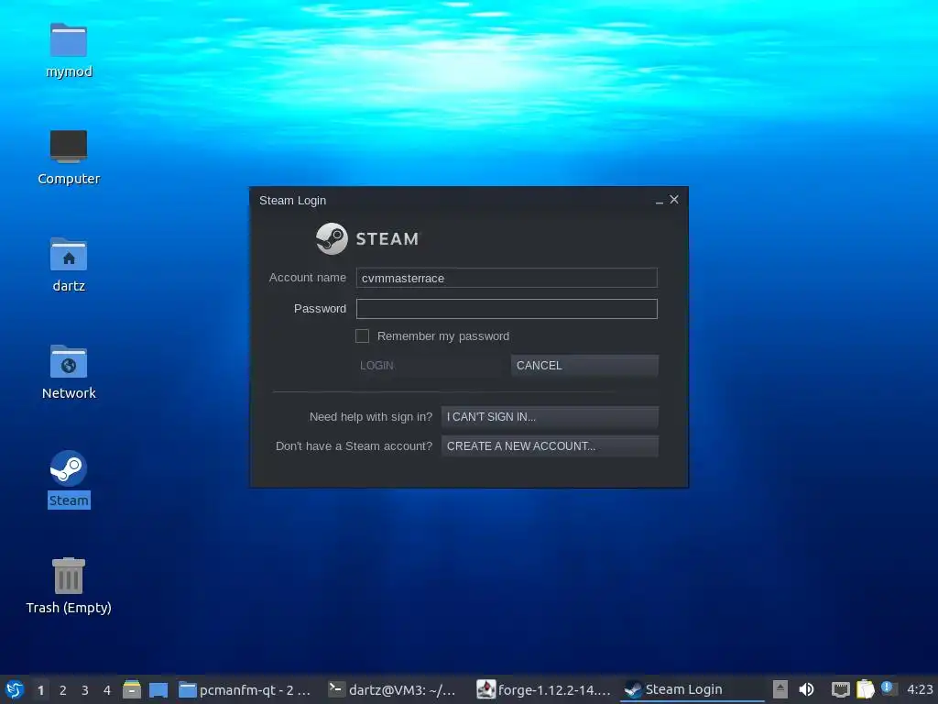Image resolution: width=938 pixels, height=704 pixels.
Task: Click the 'Password' label
Action: 320,308
